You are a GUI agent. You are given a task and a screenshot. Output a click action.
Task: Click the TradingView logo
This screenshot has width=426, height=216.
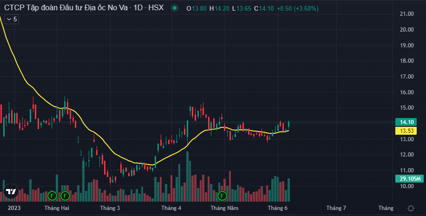click(x=11, y=191)
